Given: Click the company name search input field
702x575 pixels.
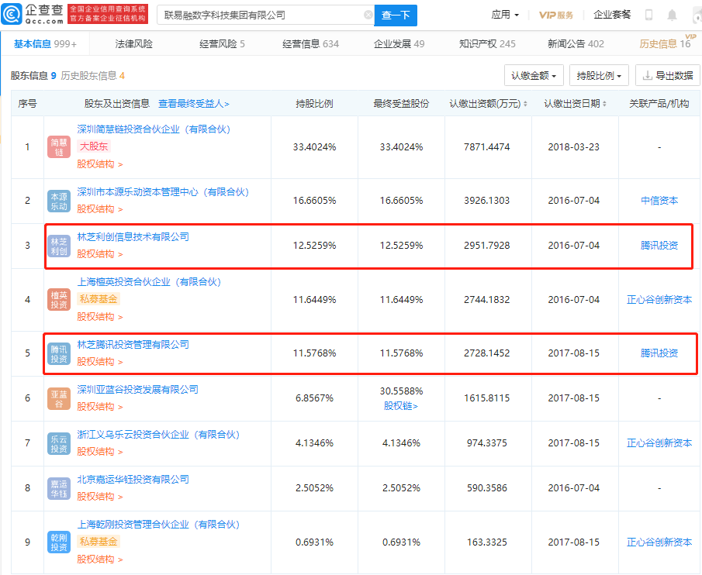Looking at the screenshot, I should 265,15.
